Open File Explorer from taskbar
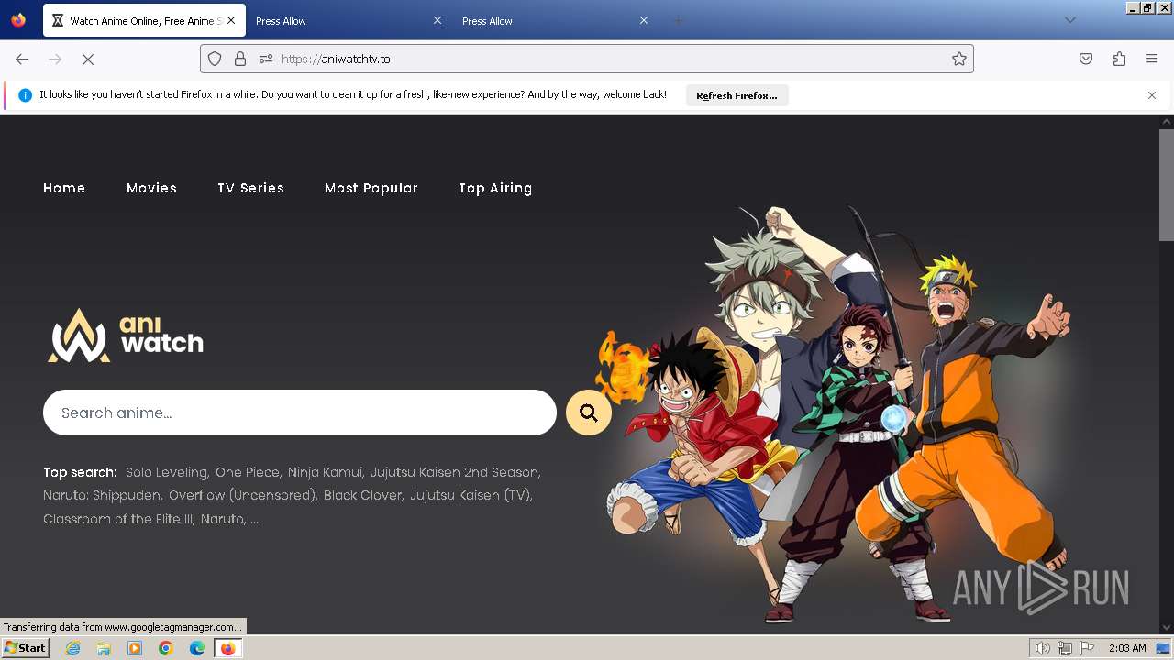 (x=104, y=648)
